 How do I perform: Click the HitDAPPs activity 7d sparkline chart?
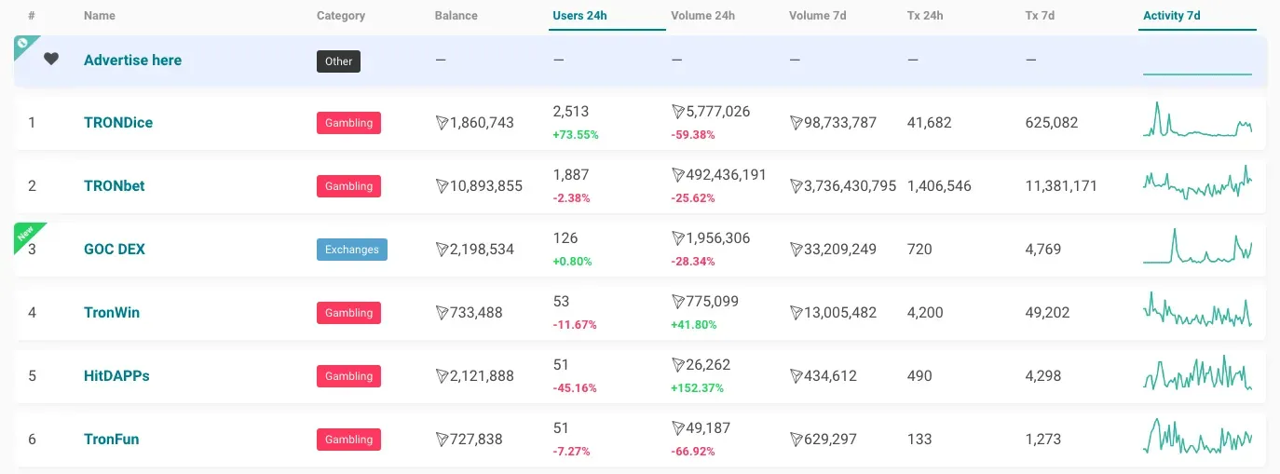coord(1198,372)
